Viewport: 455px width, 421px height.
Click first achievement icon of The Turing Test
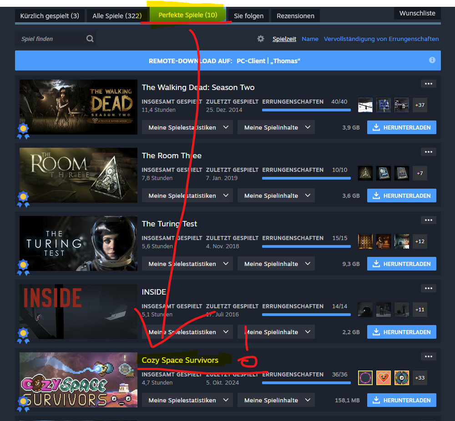pos(365,241)
